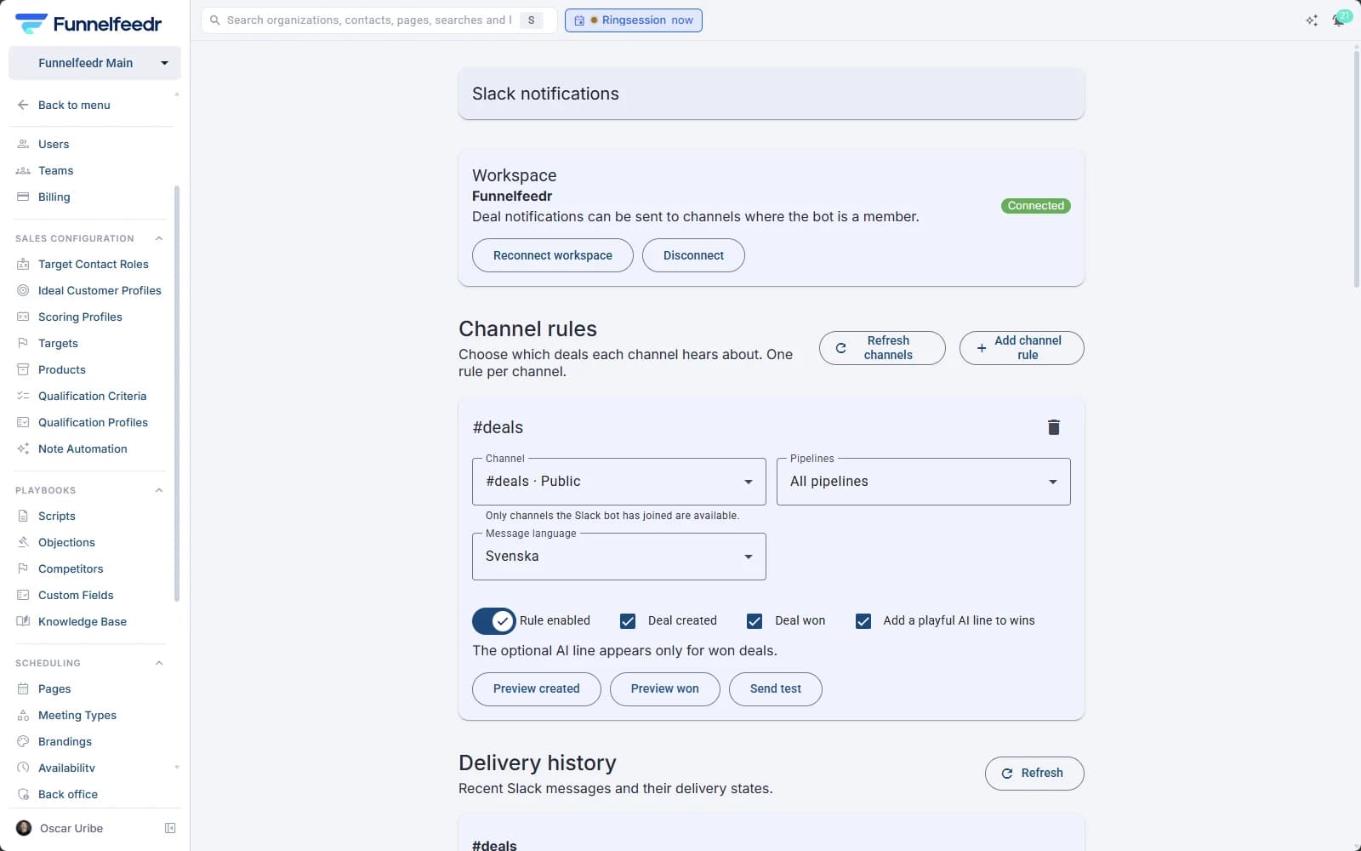The height and width of the screenshot is (851, 1361).
Task: Collapse the Scheduling section
Action: pos(159,663)
